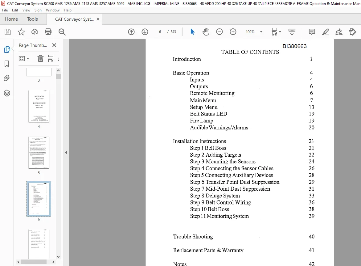The width and height of the screenshot is (361, 266).
Task: Open the zoom level percentage dropdown
Action: tap(261, 32)
